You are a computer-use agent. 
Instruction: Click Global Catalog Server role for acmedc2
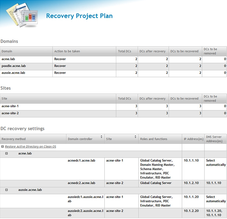(x=156, y=183)
